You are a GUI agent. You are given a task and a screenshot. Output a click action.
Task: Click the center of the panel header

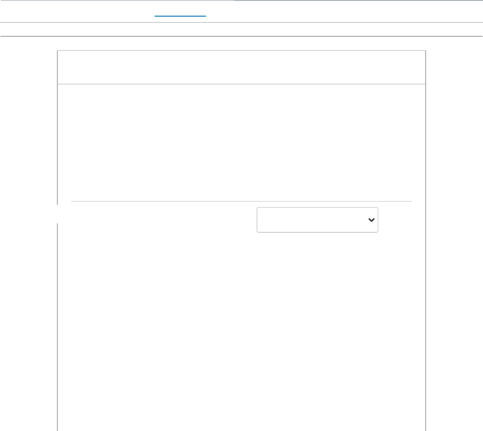point(241,67)
